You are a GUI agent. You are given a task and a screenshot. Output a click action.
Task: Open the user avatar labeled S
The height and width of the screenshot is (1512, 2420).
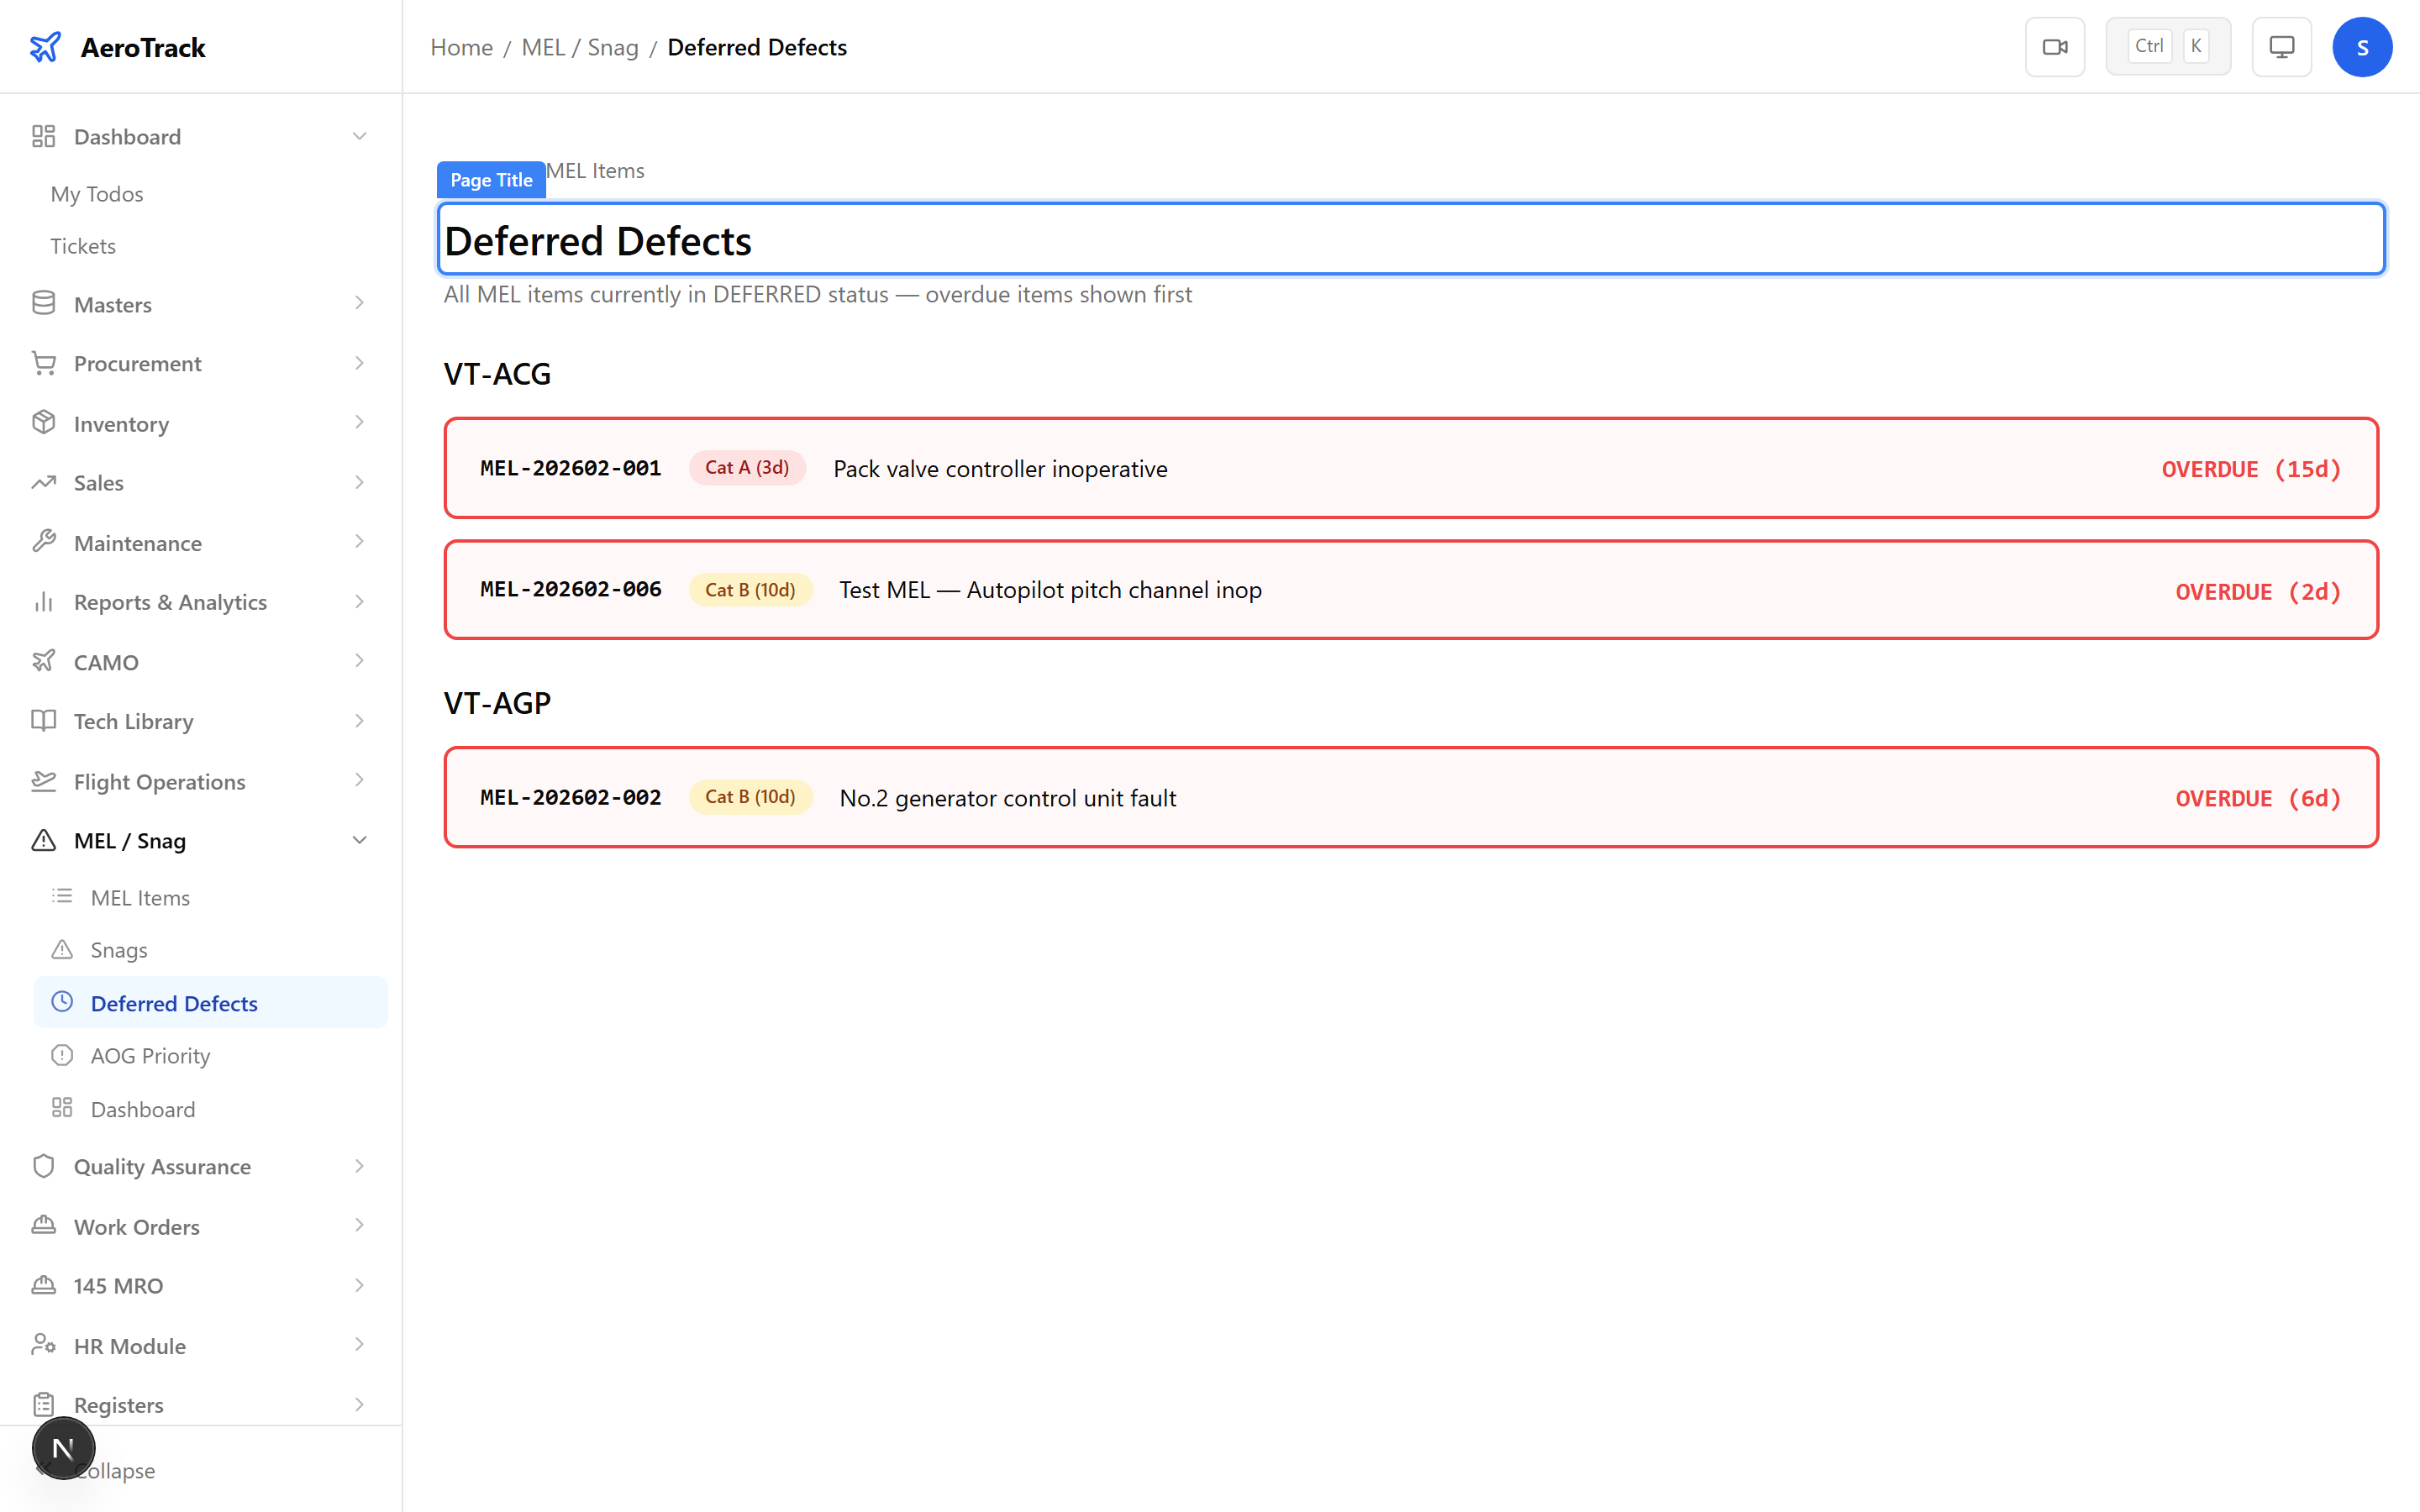click(x=2363, y=46)
